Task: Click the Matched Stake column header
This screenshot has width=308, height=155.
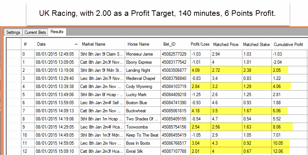Action: click(256, 44)
